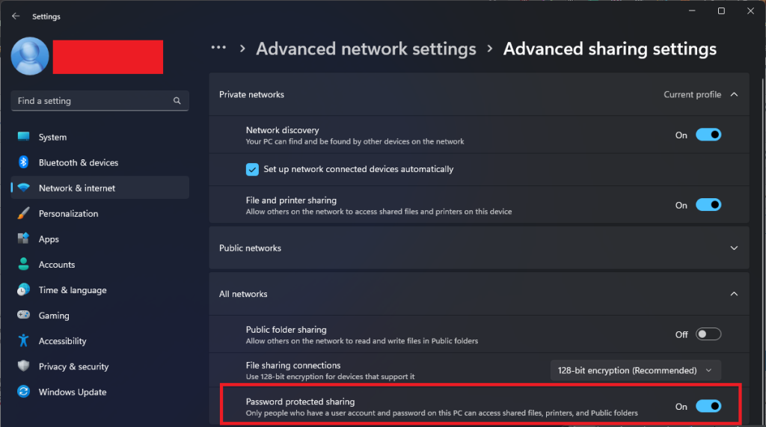
Task: Click the user profile avatar
Action: coord(30,56)
